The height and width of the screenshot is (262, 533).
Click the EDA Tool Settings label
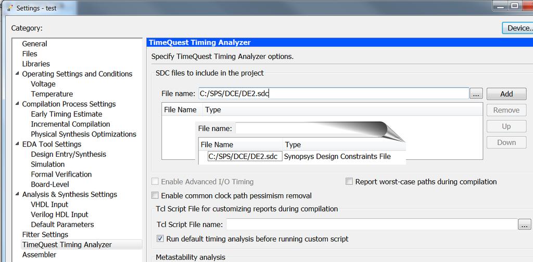pos(52,144)
